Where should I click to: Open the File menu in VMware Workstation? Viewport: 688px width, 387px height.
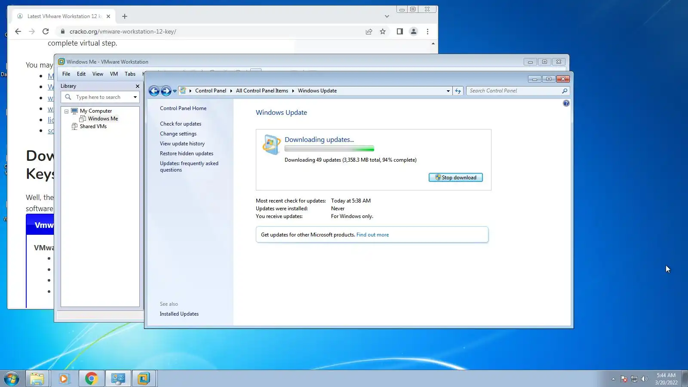pos(66,74)
